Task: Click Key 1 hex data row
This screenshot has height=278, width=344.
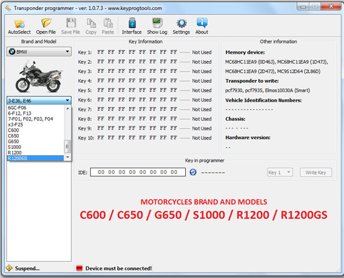Action: point(138,52)
